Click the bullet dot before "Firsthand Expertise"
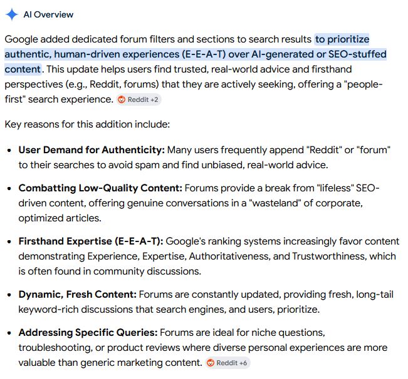This screenshot has width=408, height=379. (9, 242)
